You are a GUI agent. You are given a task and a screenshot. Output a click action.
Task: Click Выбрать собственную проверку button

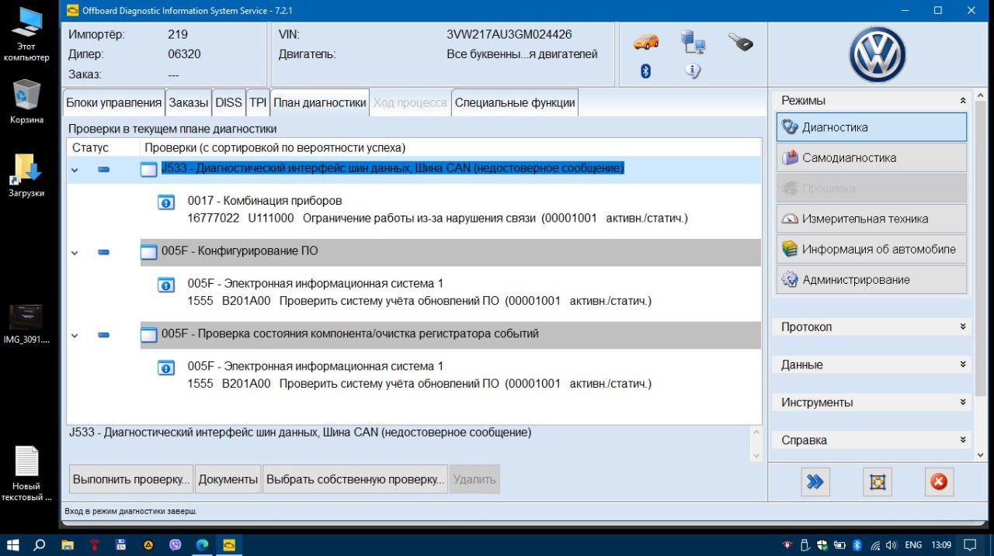355,479
